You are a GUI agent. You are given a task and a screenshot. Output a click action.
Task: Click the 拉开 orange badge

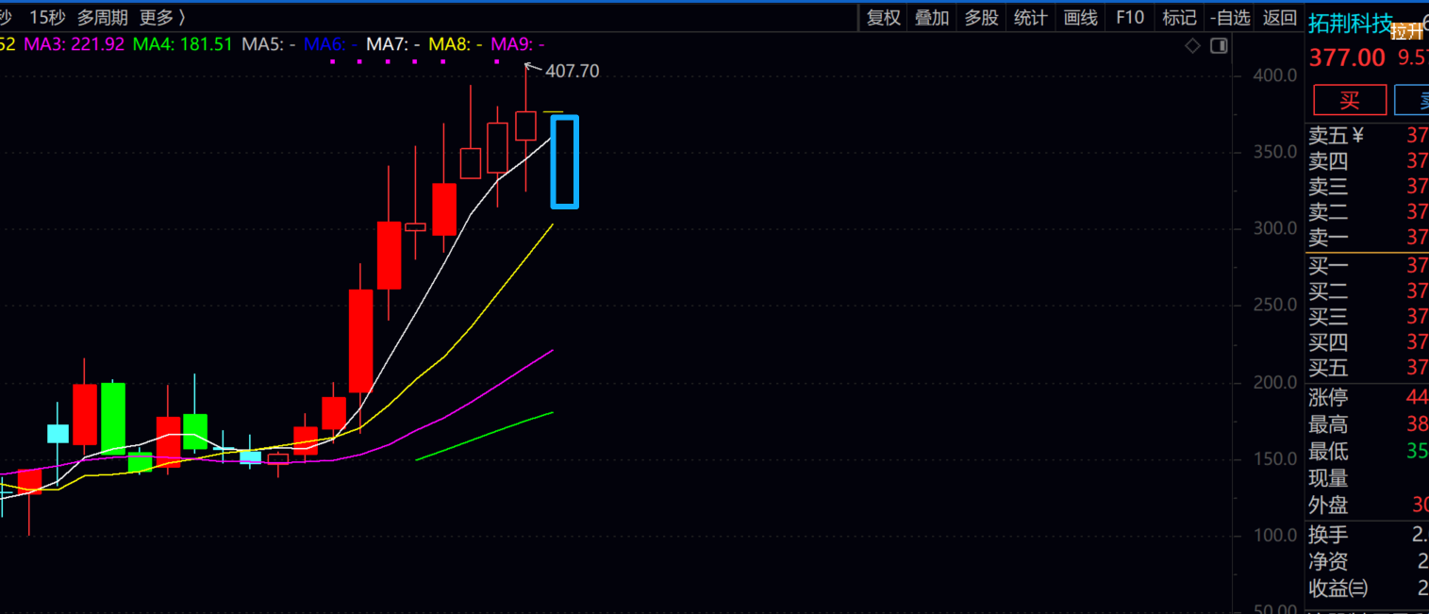point(1406,31)
